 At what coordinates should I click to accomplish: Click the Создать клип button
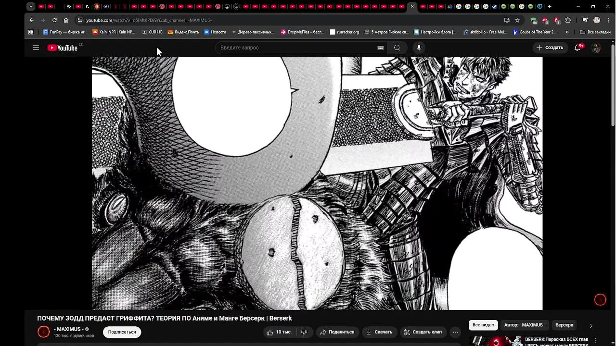423,332
